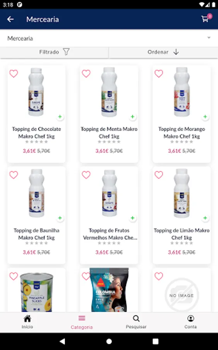
Task: Open the Ordenar sort options
Action: coord(163,52)
